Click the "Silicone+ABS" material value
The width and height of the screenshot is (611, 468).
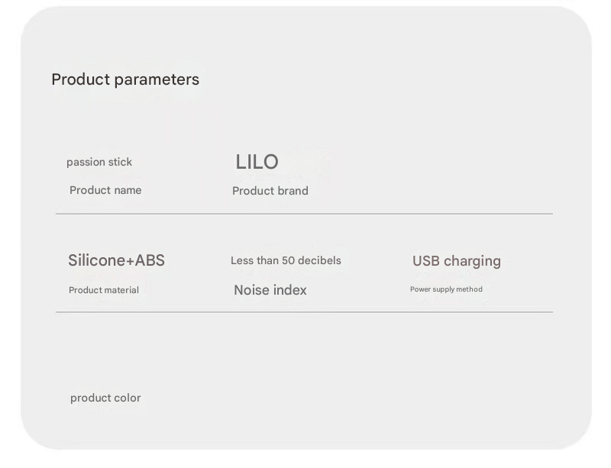(x=116, y=260)
